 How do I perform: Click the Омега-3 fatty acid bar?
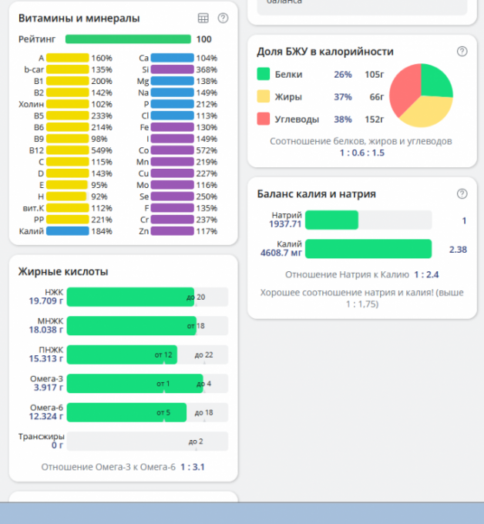(x=135, y=384)
